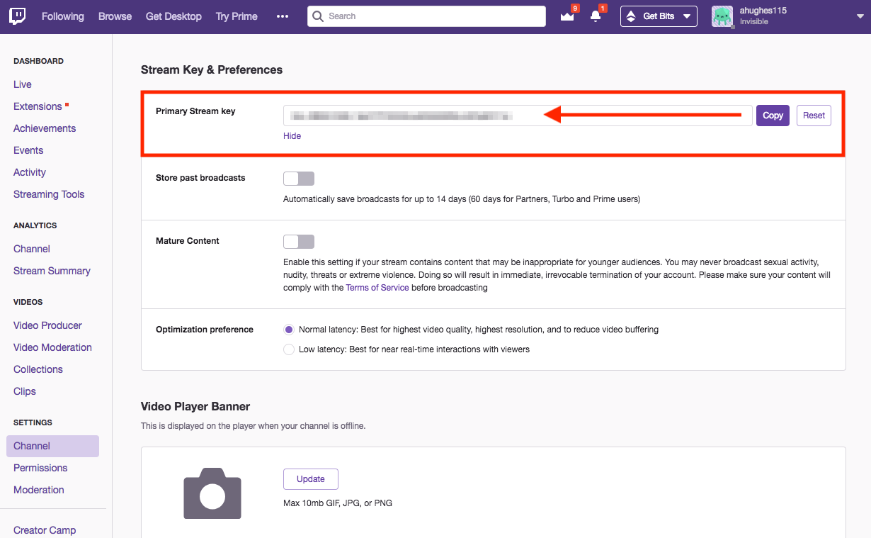Toggle the Mature Content switch
The height and width of the screenshot is (538, 871).
tap(299, 241)
